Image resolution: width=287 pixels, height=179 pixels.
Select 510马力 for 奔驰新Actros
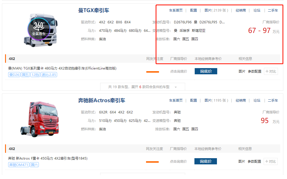click(105, 121)
